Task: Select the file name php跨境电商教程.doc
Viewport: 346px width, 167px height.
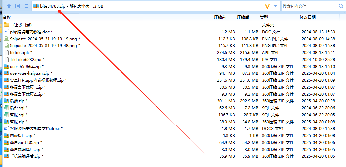Action: pos(30,32)
